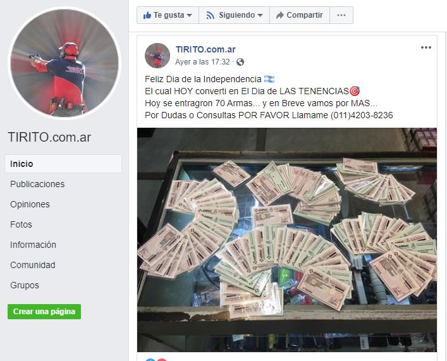Expand the Siguiendo dropdown arrow

(x=260, y=15)
